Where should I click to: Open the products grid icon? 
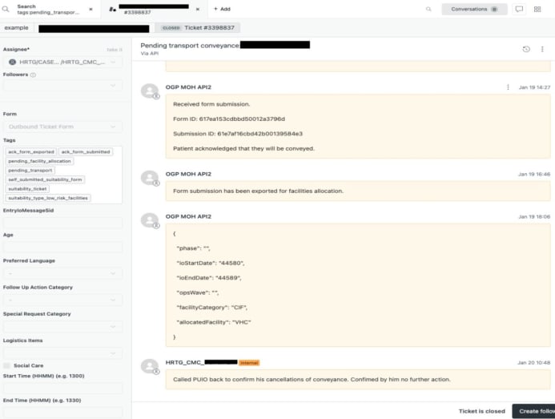(537, 9)
